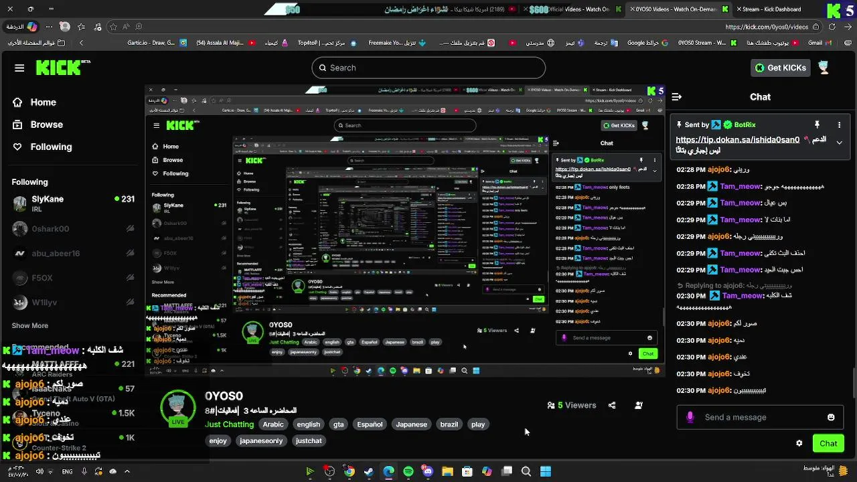Open the Kick hamburger menu beside the logo
Viewport: 857px width, 482px height.
19,68
